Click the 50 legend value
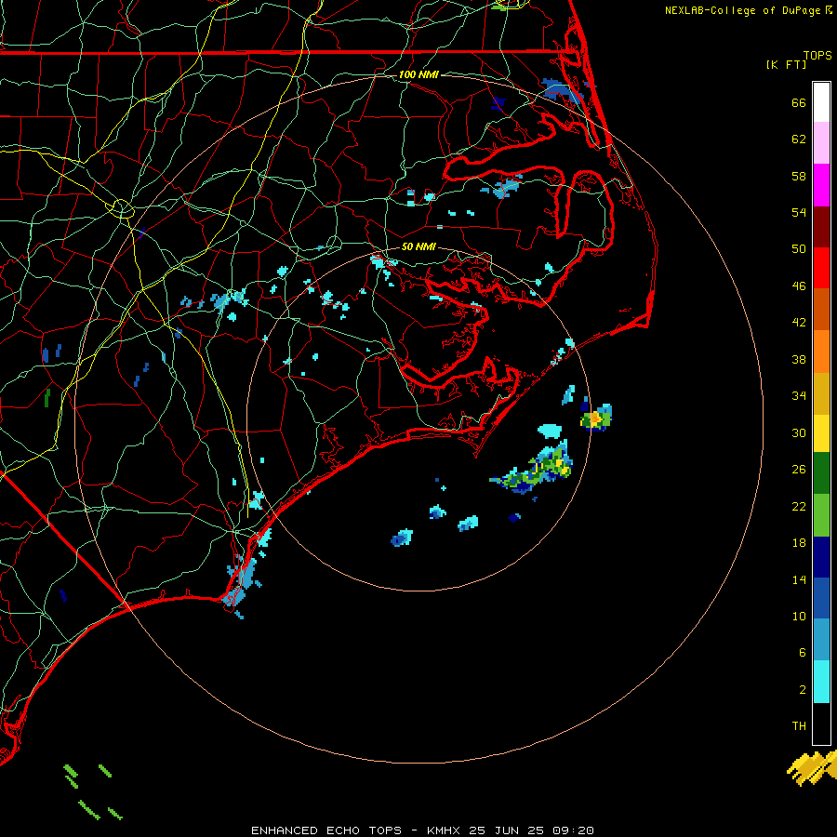The image size is (837, 837). (799, 249)
